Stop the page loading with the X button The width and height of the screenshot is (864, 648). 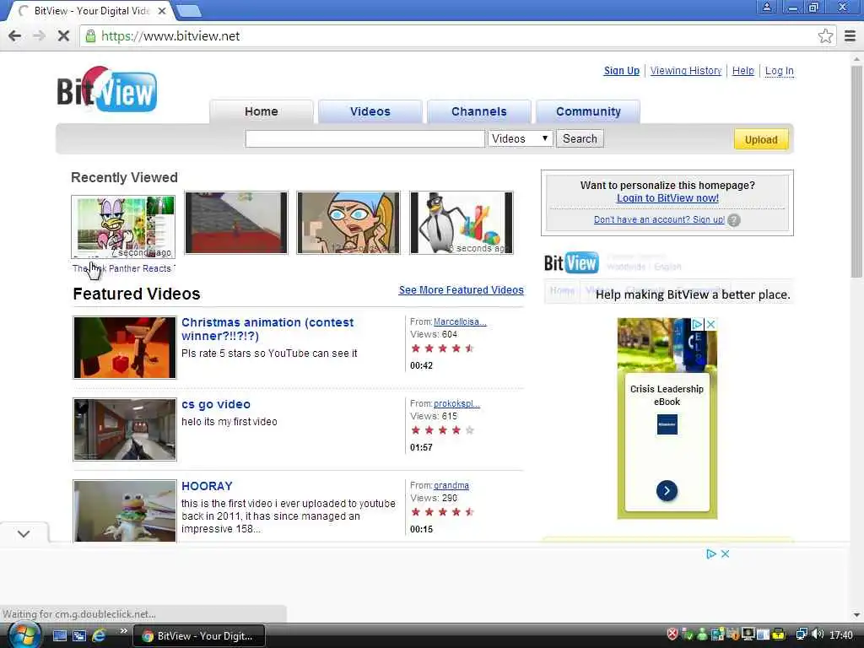(63, 36)
